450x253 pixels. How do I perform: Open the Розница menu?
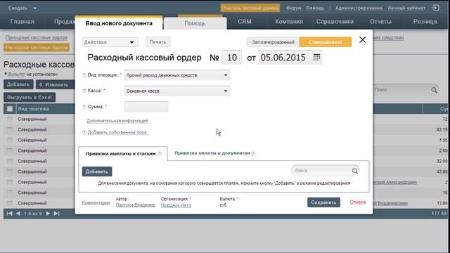(425, 22)
